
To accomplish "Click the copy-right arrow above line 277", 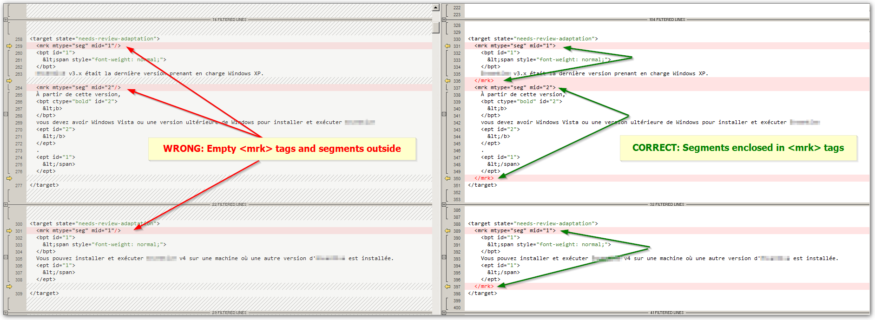I will coord(9,178).
